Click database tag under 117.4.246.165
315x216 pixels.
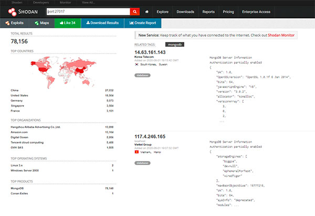click(x=142, y=163)
